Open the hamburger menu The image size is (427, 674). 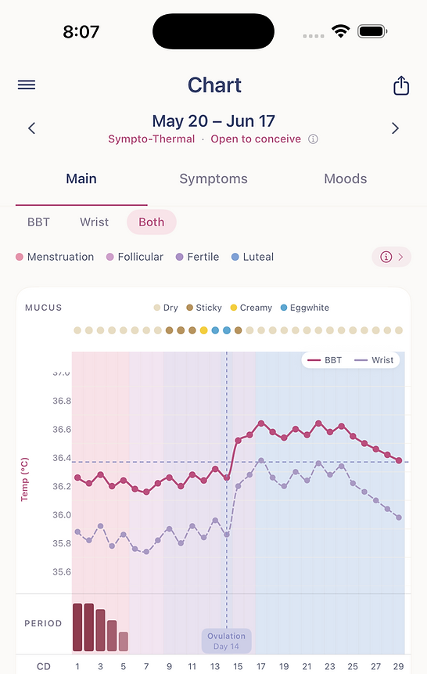tap(27, 85)
